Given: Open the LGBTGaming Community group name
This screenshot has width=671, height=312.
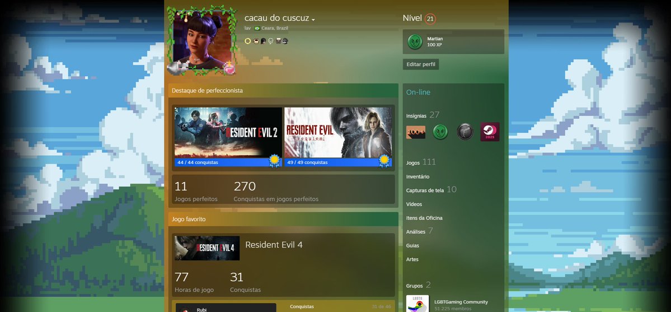Looking at the screenshot, I should coord(461,302).
